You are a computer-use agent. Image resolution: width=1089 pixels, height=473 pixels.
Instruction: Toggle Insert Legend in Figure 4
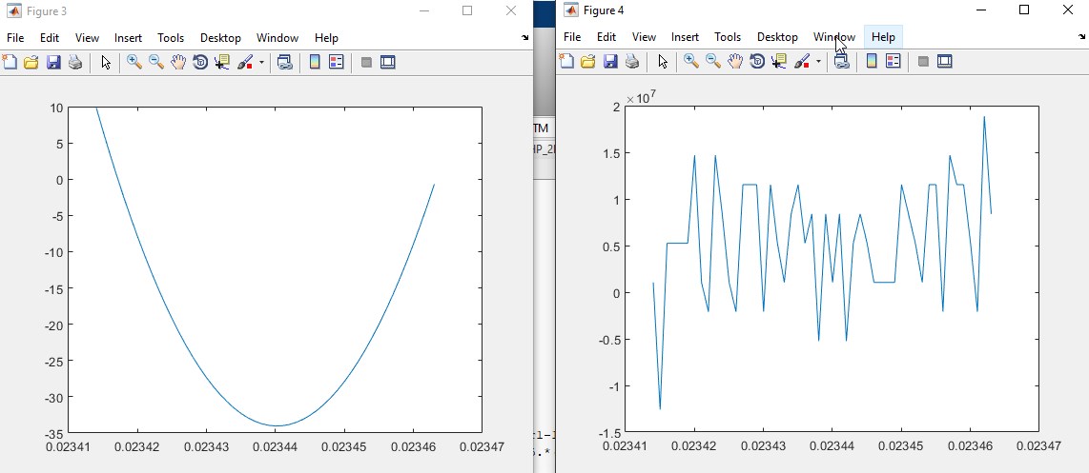[893, 61]
